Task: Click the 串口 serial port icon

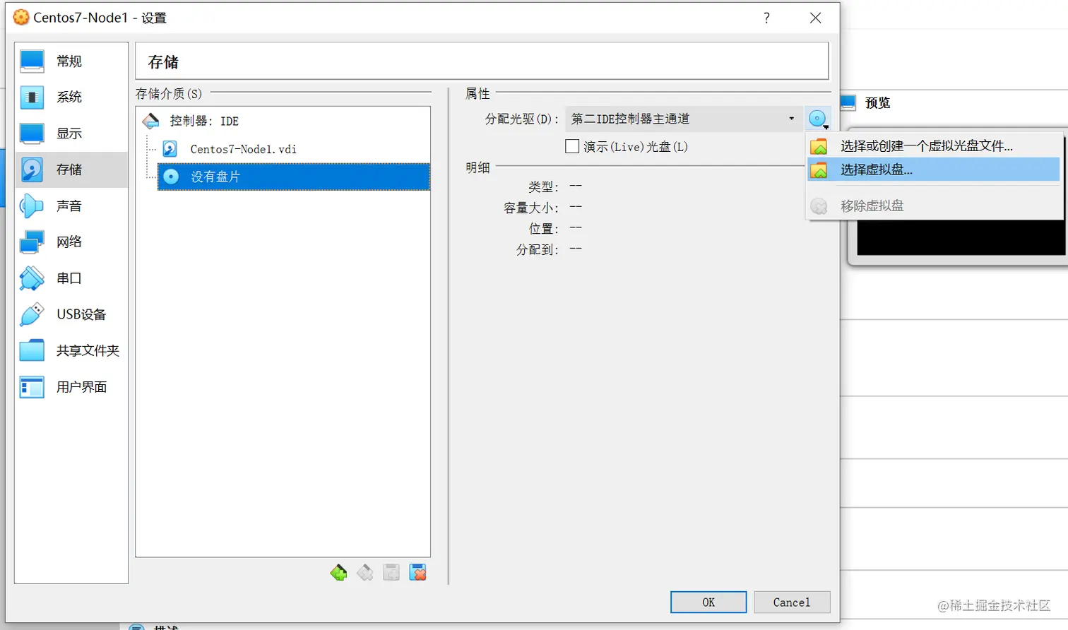Action: (x=32, y=278)
